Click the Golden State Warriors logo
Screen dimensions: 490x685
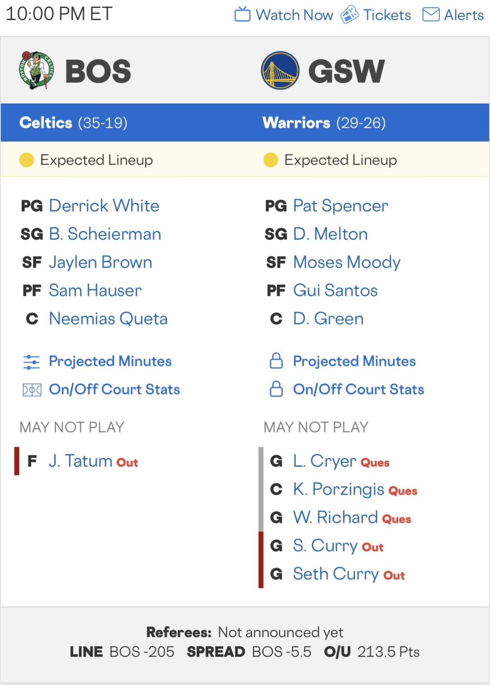[280, 70]
